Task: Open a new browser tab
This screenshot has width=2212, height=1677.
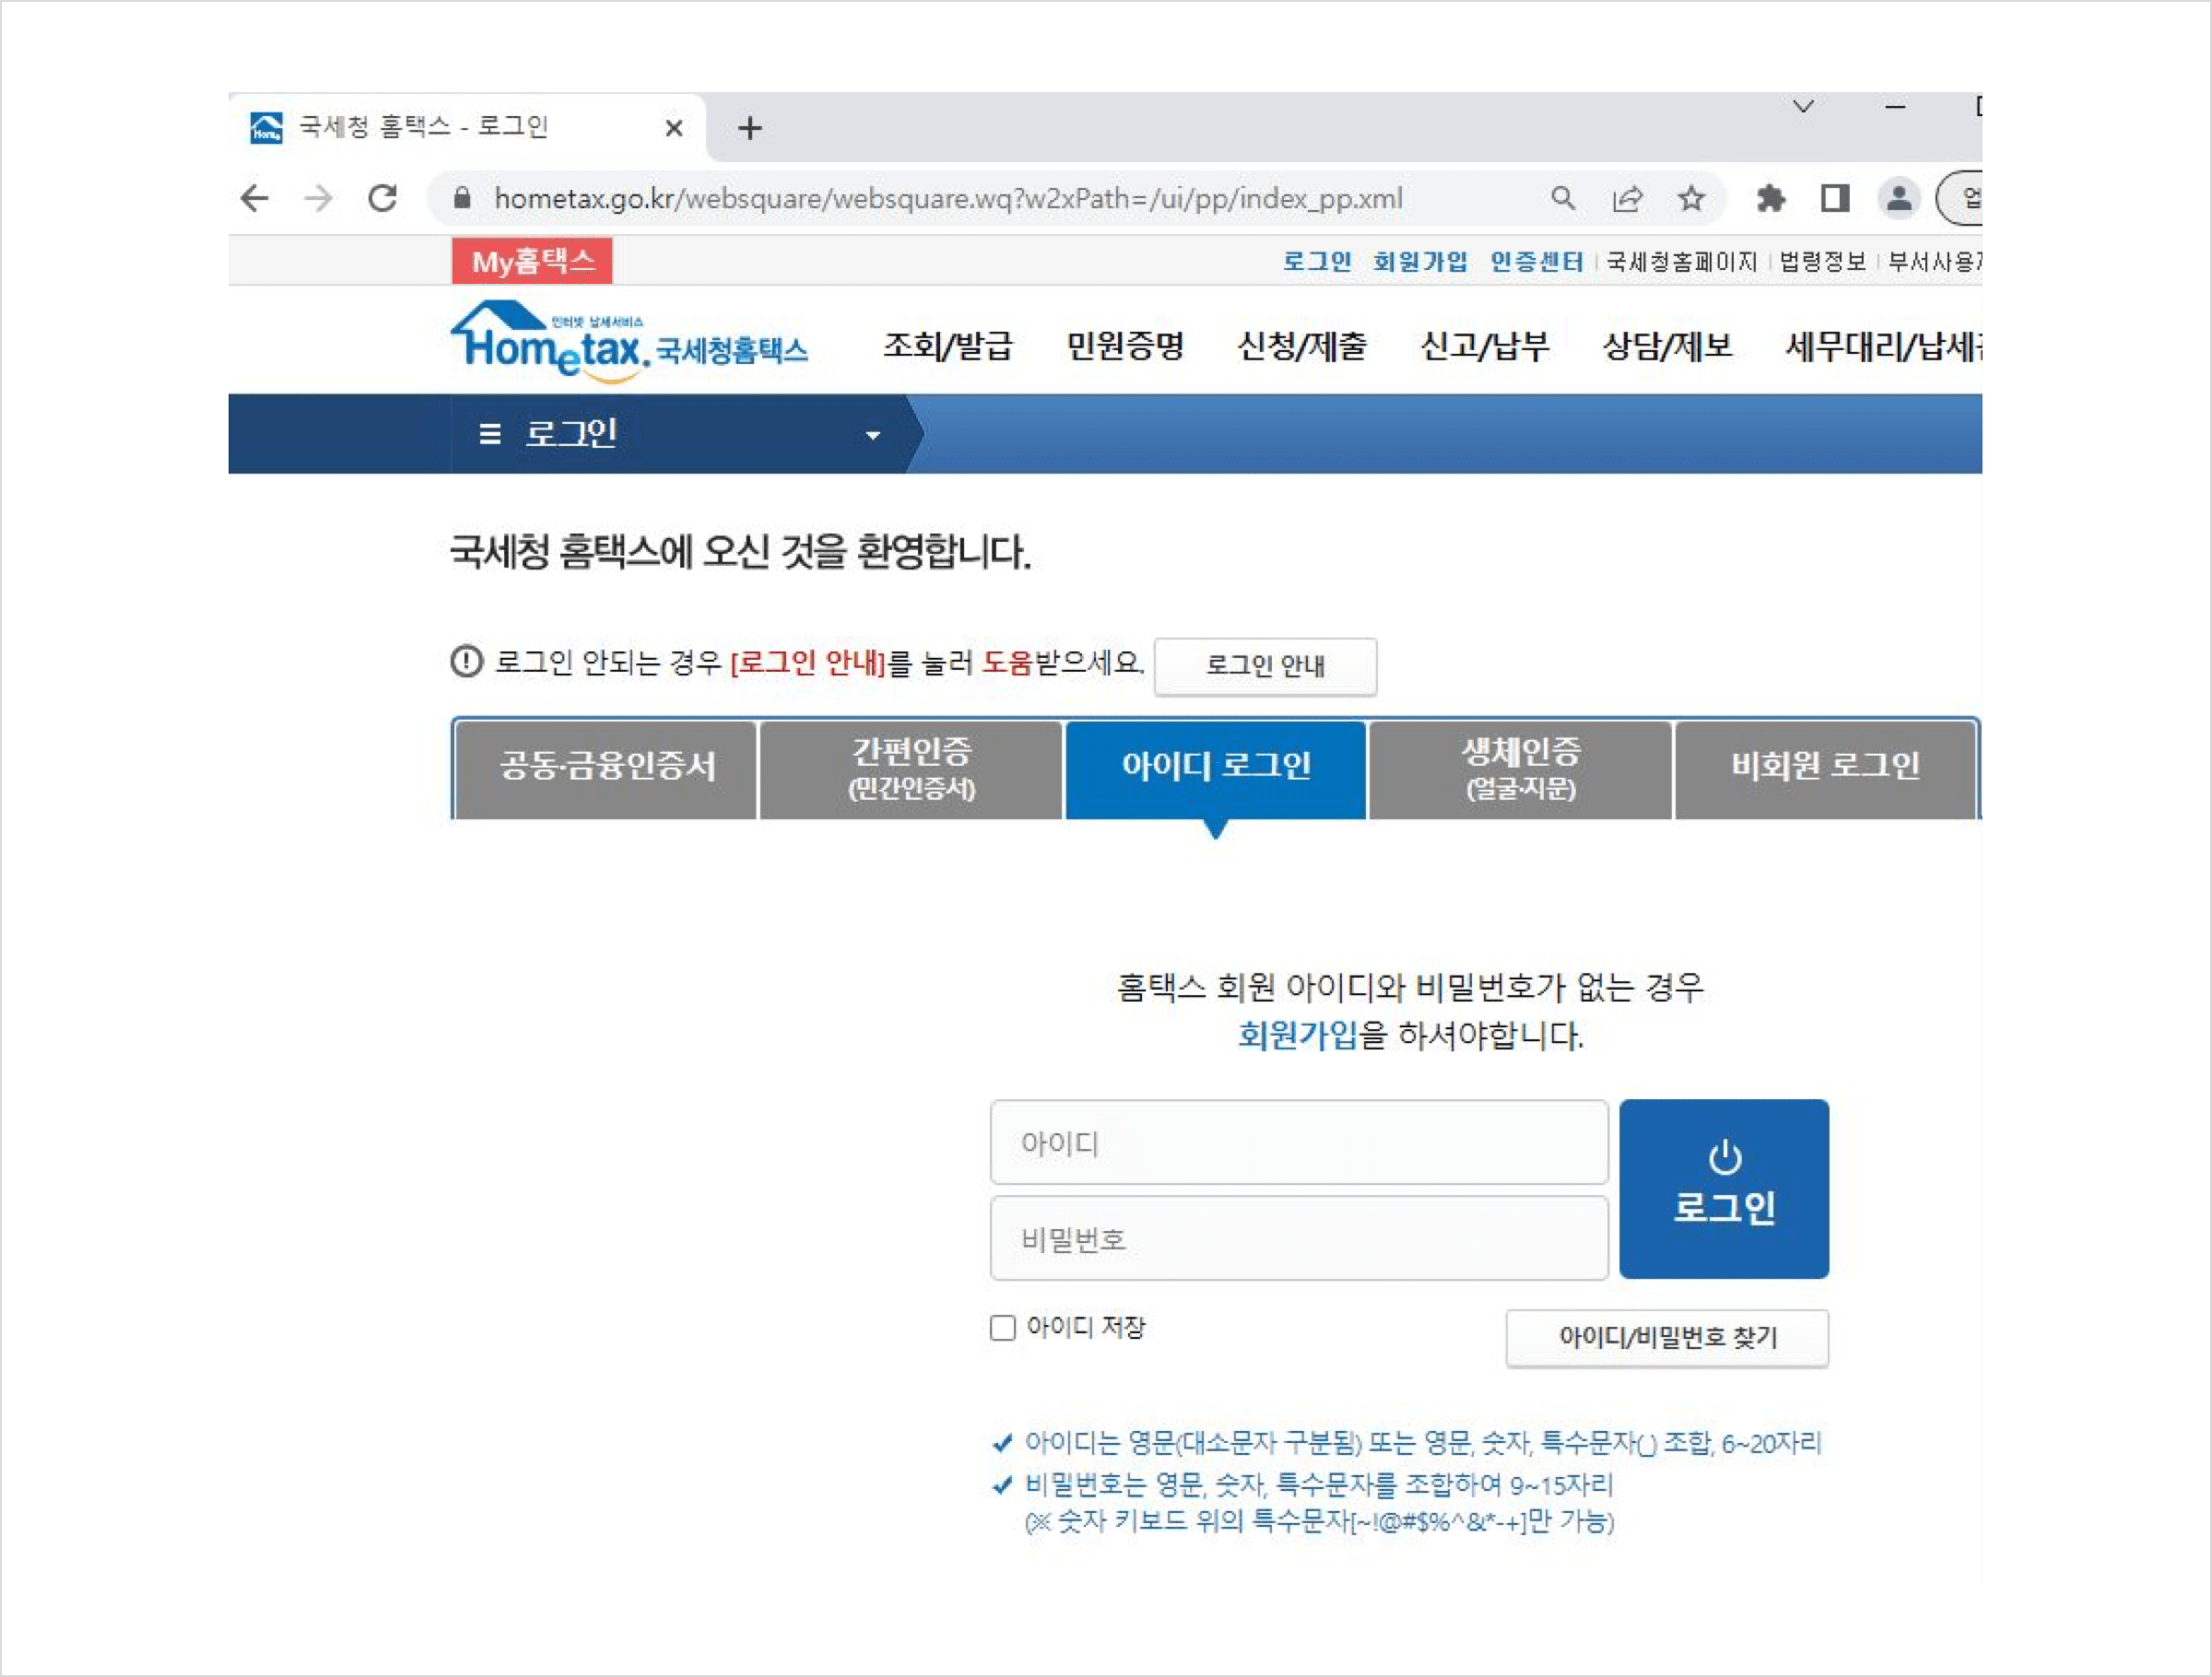Action: (x=750, y=128)
